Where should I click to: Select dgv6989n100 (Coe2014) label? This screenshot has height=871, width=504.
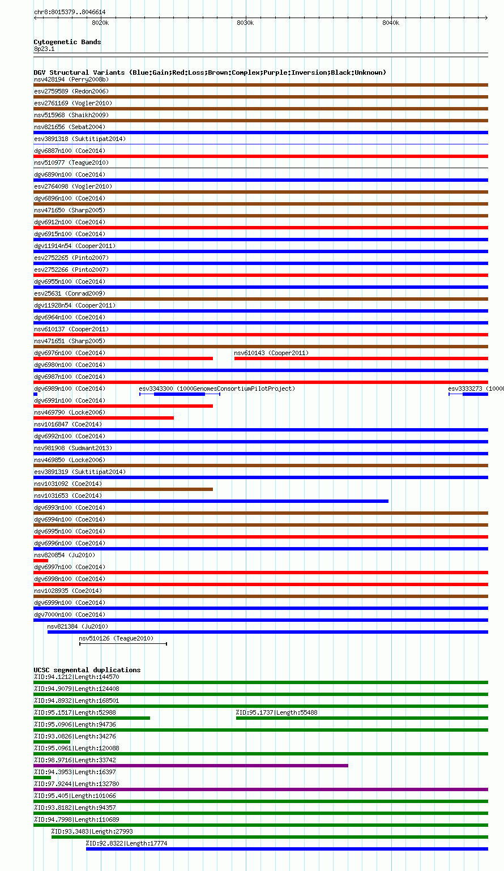click(70, 388)
